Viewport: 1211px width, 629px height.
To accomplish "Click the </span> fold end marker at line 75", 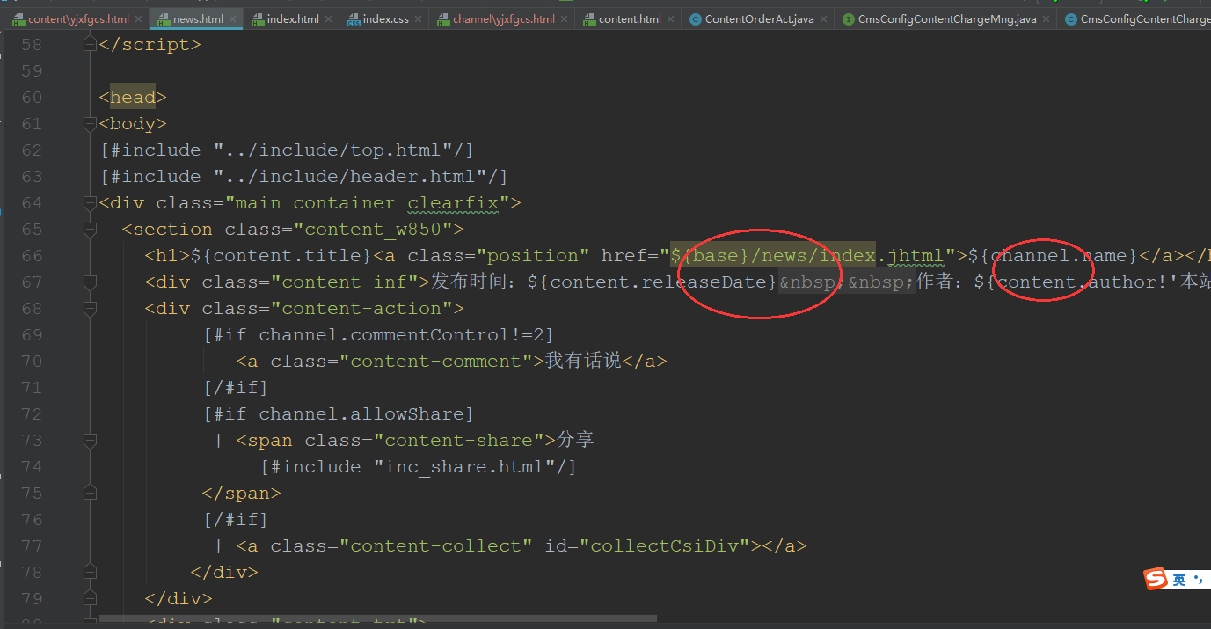I will [x=90, y=493].
